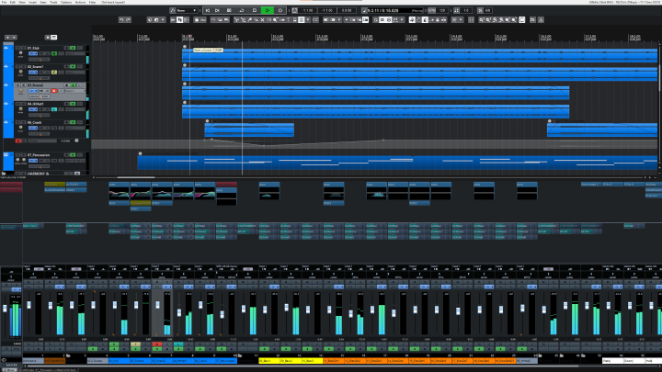Go to project start with rewind button
The height and width of the screenshot is (372, 662).
[x=207, y=10]
